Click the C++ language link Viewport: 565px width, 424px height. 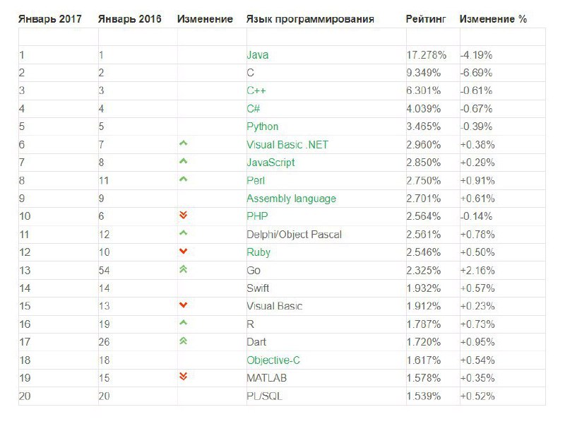[x=256, y=90]
